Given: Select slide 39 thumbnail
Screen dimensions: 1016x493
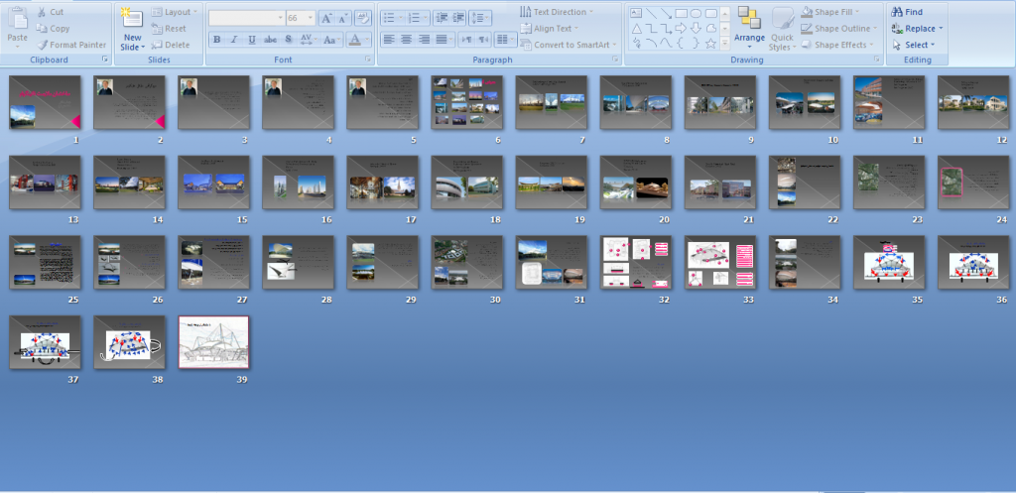Looking at the screenshot, I should pos(214,342).
